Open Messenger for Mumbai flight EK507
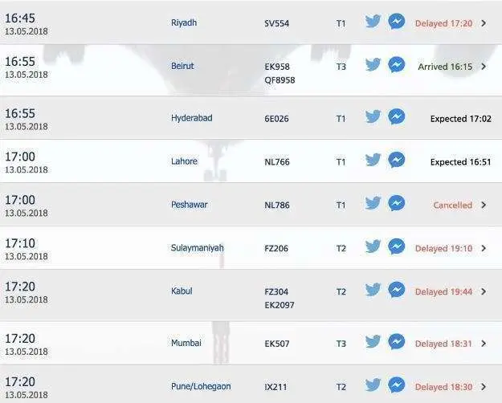Screen dimensions: 502x403 click(x=396, y=341)
